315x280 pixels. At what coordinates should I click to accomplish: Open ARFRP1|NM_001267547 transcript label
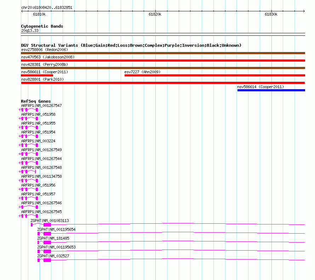click(x=41, y=105)
